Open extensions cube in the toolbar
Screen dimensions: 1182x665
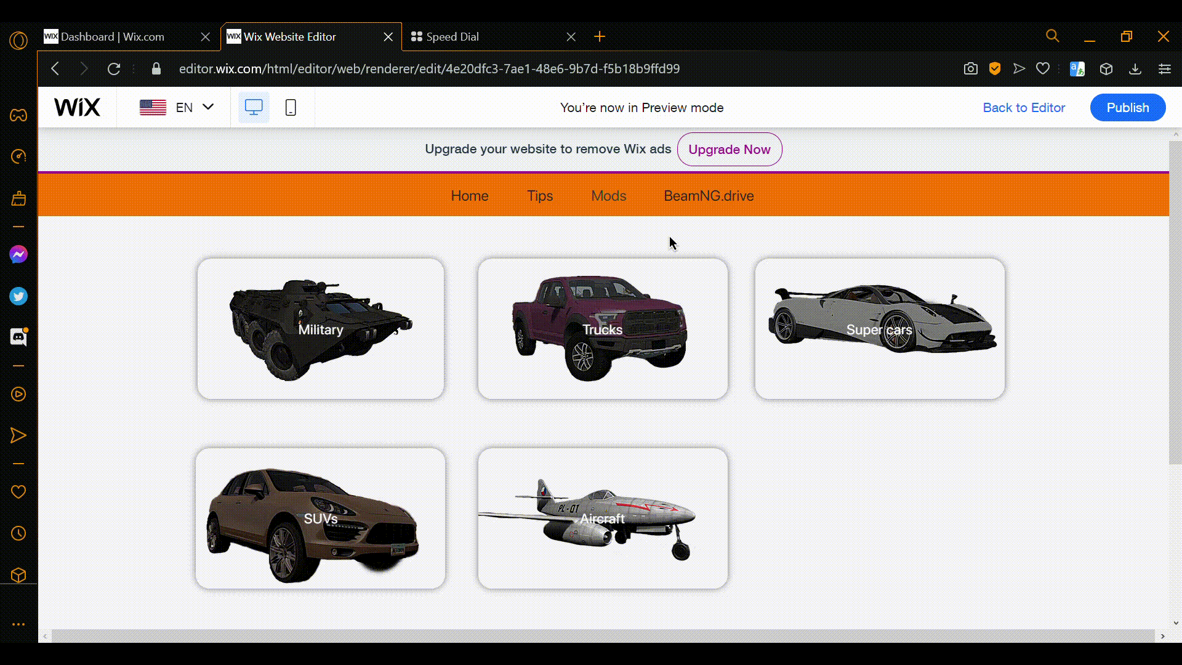pyautogui.click(x=1106, y=69)
